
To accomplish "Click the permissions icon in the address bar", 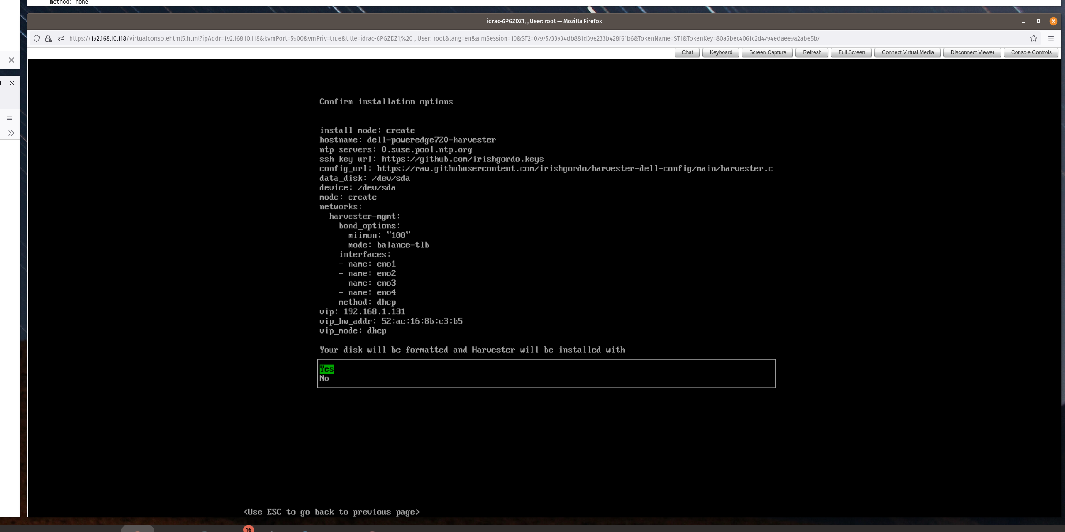I will [x=61, y=38].
